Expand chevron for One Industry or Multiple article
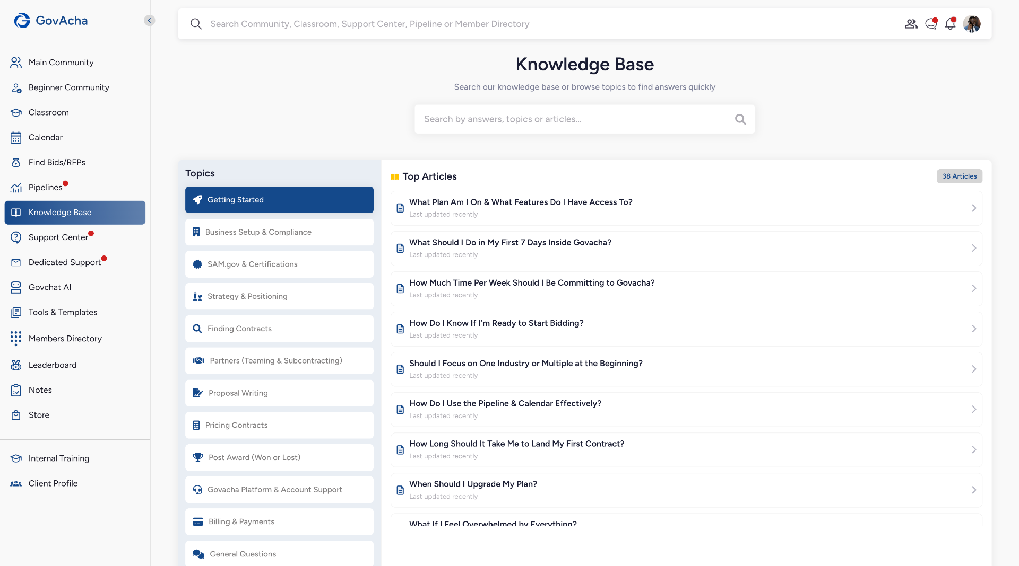This screenshot has width=1019, height=566. pyautogui.click(x=974, y=369)
